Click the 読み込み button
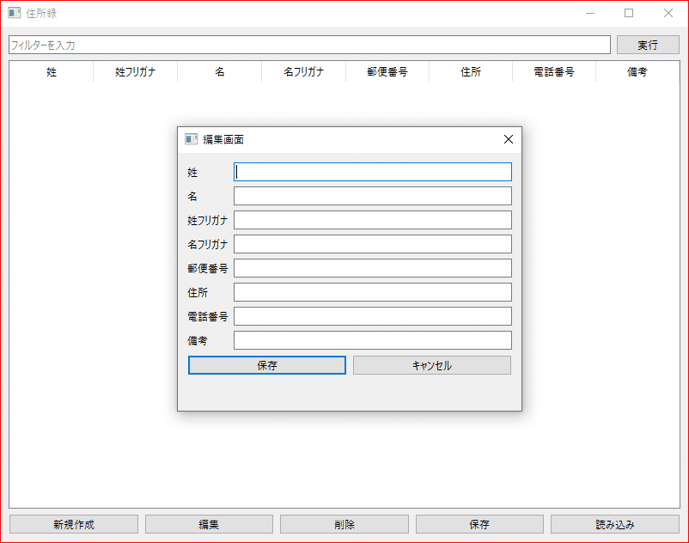The image size is (689, 543). pos(615,524)
